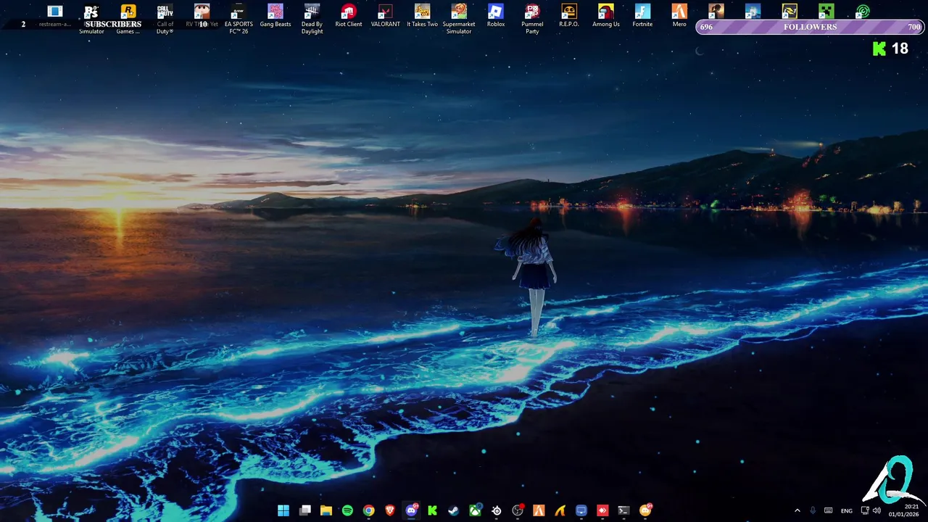Open the Kick app in the taskbar
The height and width of the screenshot is (522, 928).
coord(433,510)
